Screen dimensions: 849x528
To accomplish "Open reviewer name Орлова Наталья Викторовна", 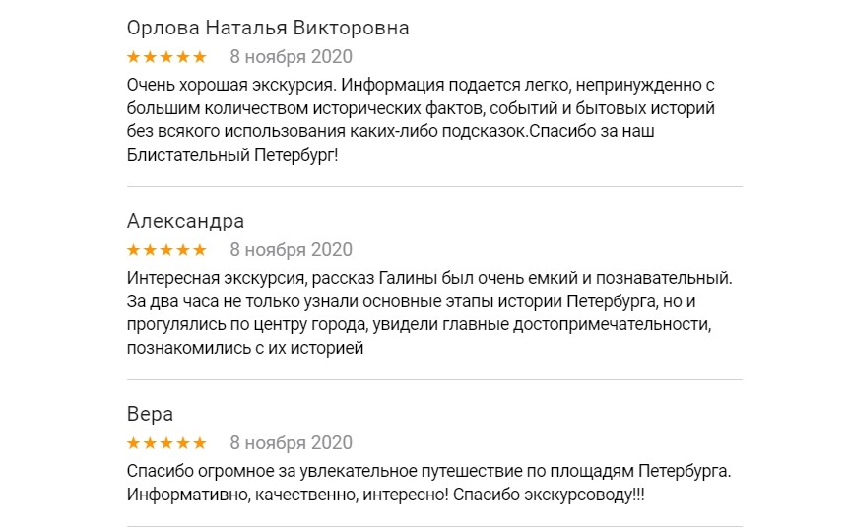I will point(268,28).
